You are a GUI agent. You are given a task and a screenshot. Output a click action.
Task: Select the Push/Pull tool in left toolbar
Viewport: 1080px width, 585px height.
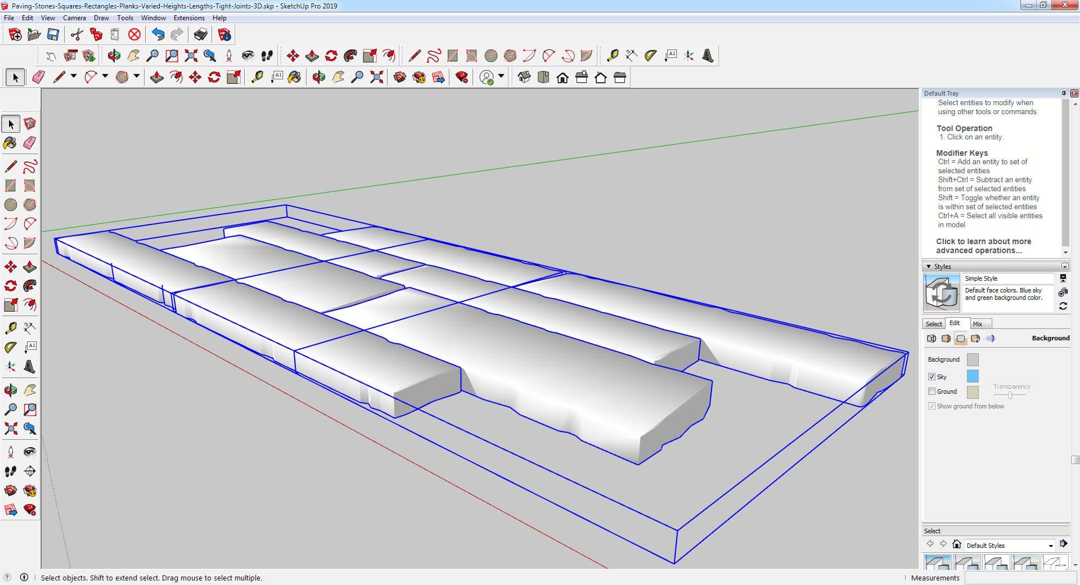[30, 267]
